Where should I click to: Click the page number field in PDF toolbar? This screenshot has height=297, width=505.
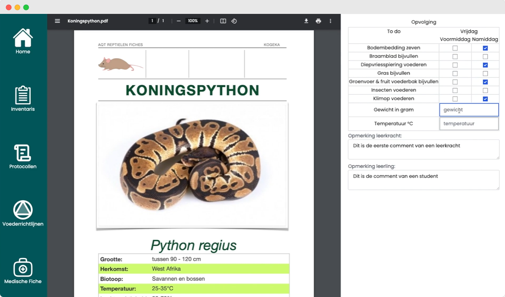click(152, 20)
